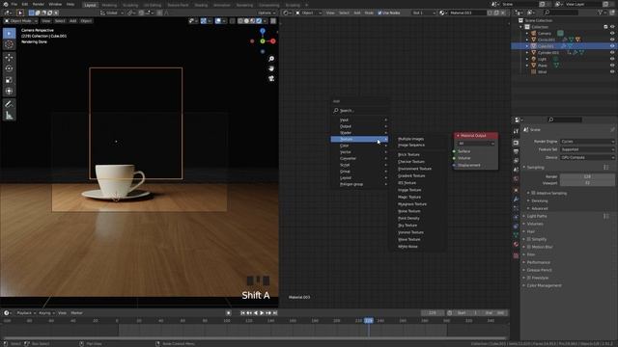Select the Select Box tool in viewport
The width and height of the screenshot is (618, 347).
tap(9, 33)
